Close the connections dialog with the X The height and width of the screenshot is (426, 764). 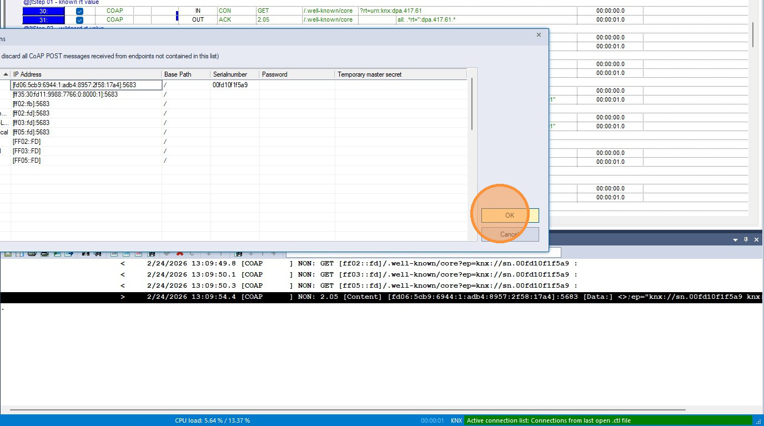click(x=539, y=35)
